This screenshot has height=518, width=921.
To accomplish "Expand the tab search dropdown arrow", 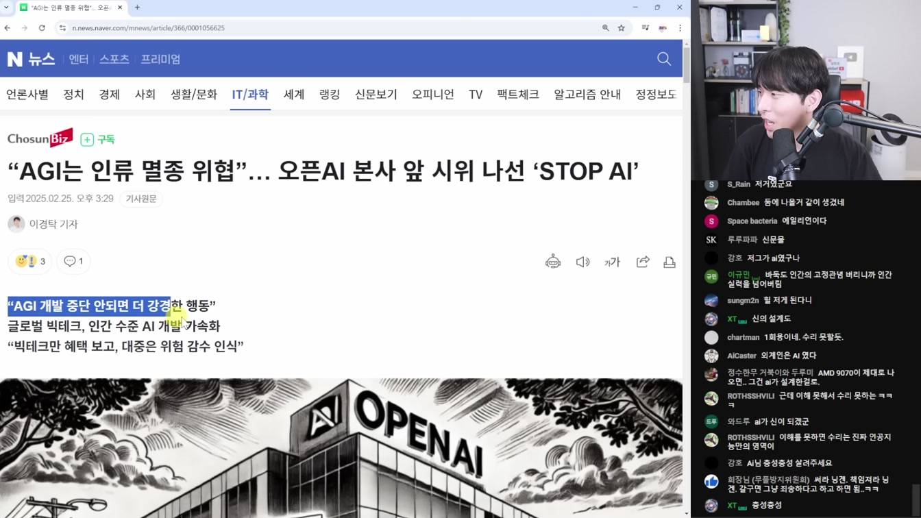I will (x=7, y=8).
